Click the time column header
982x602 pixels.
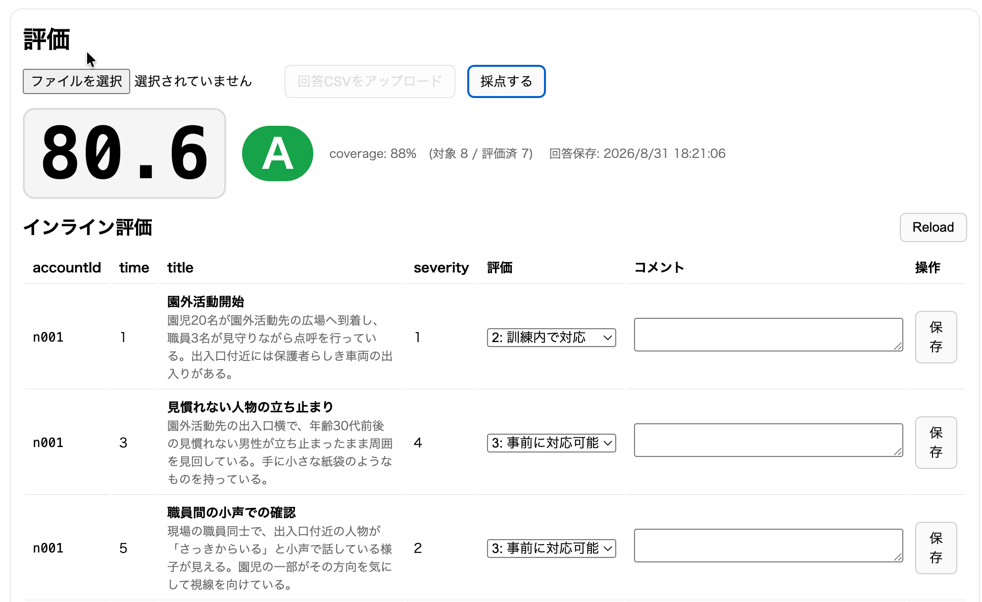134,268
